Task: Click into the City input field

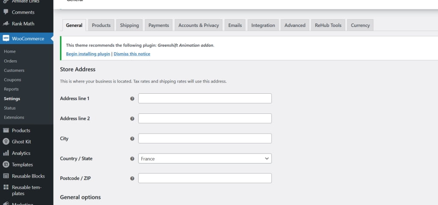Action: pos(205,138)
